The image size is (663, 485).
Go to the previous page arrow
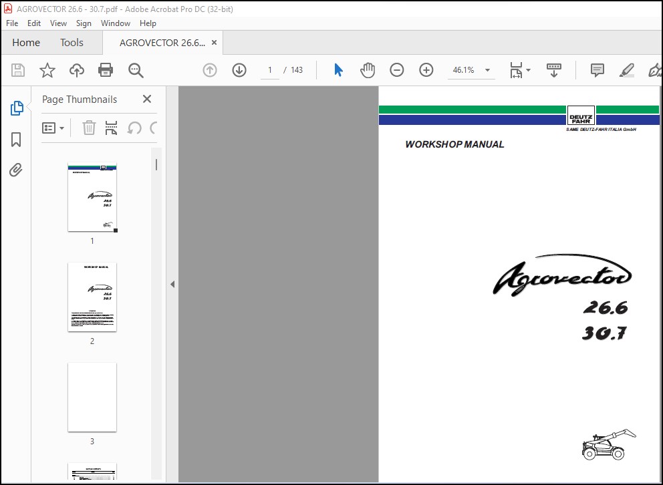(210, 70)
